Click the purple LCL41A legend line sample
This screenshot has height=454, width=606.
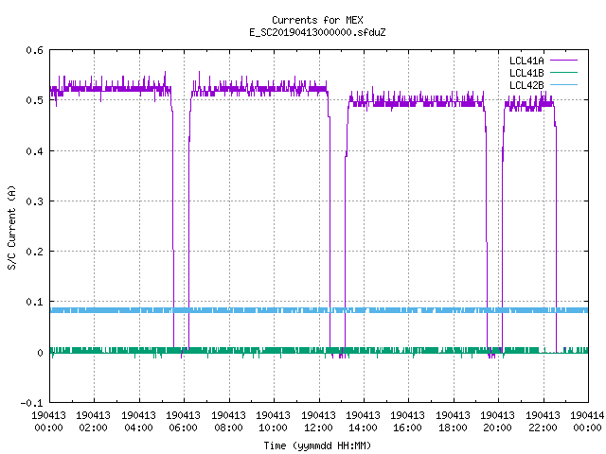coord(563,61)
